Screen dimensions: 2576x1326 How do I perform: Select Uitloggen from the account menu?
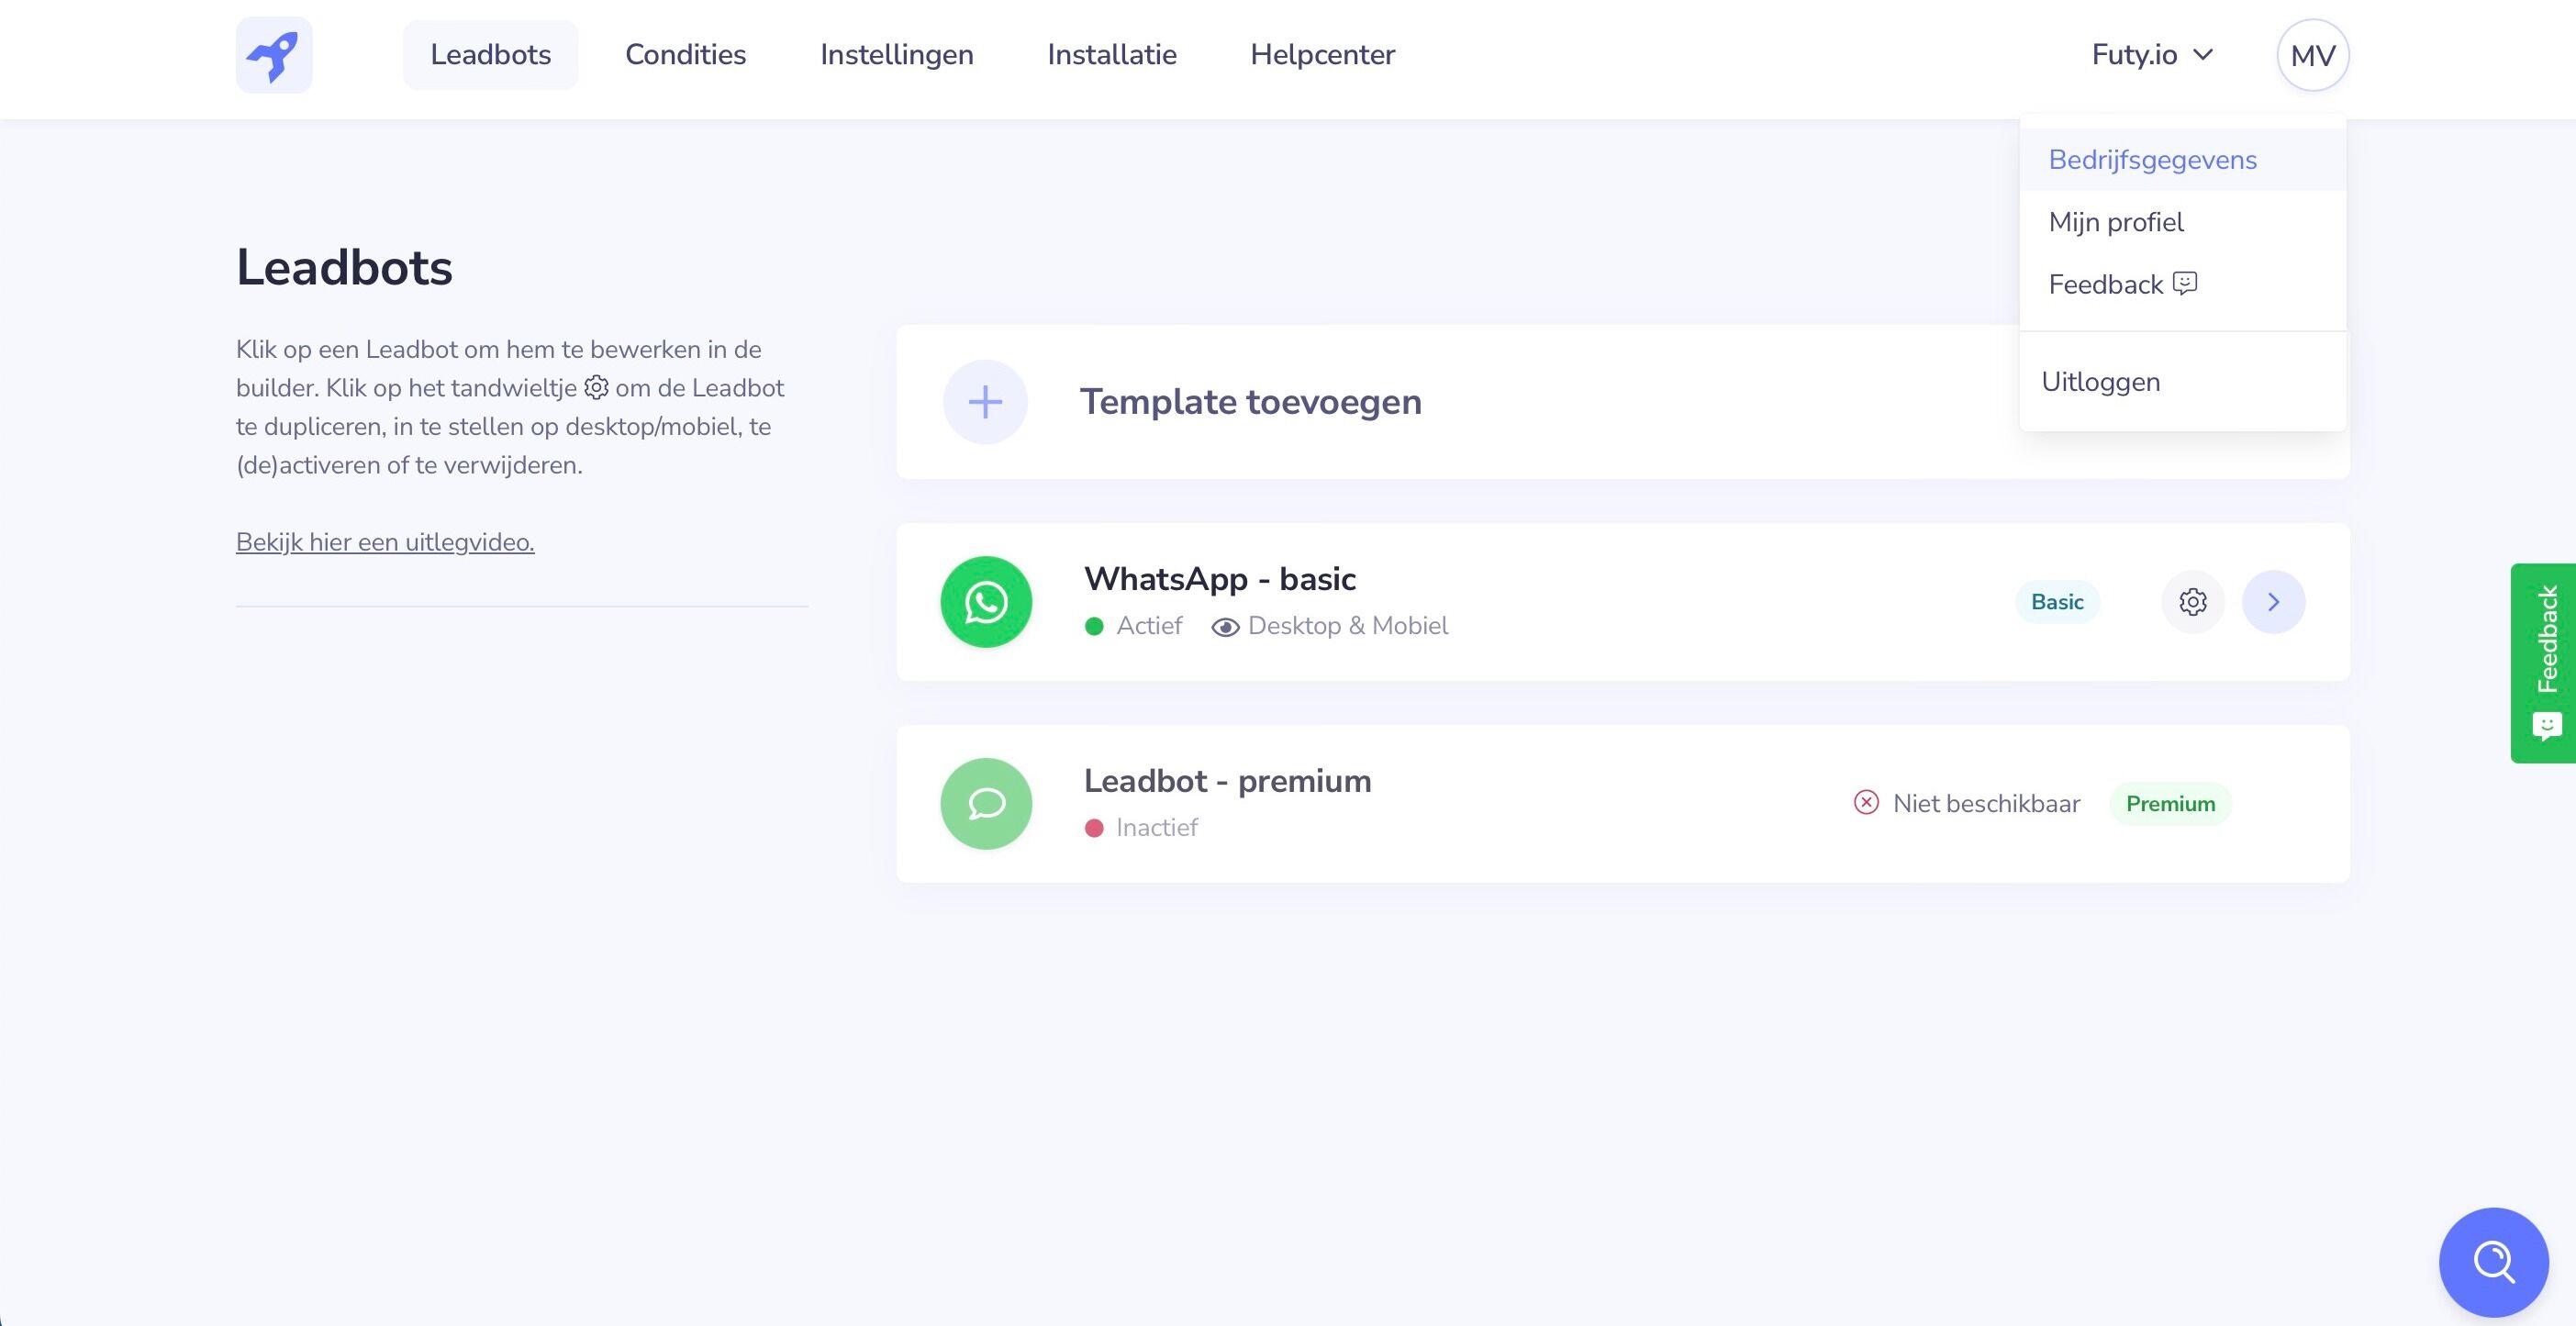pos(2100,381)
